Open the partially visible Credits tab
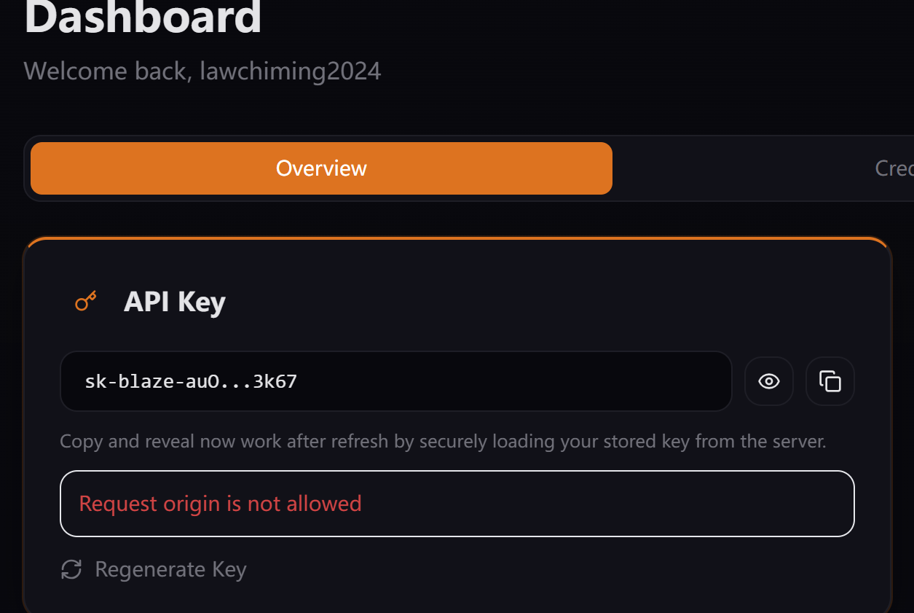914x613 pixels. (894, 168)
